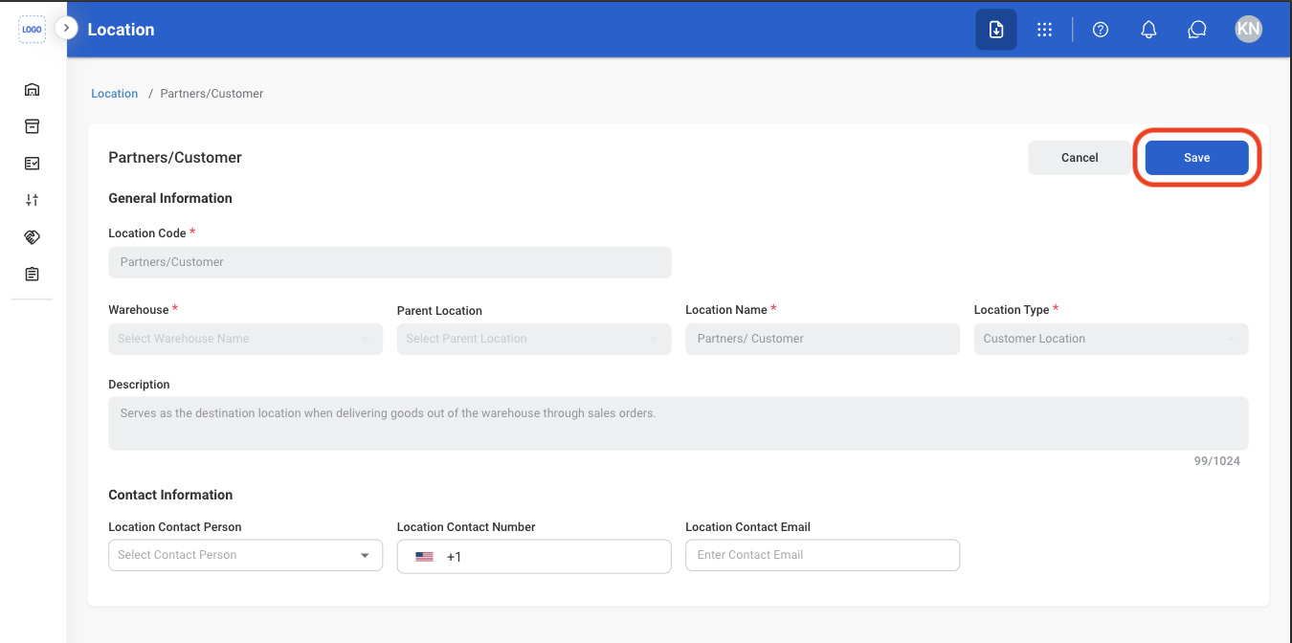Open the warehouse icon in sidebar

click(32, 90)
